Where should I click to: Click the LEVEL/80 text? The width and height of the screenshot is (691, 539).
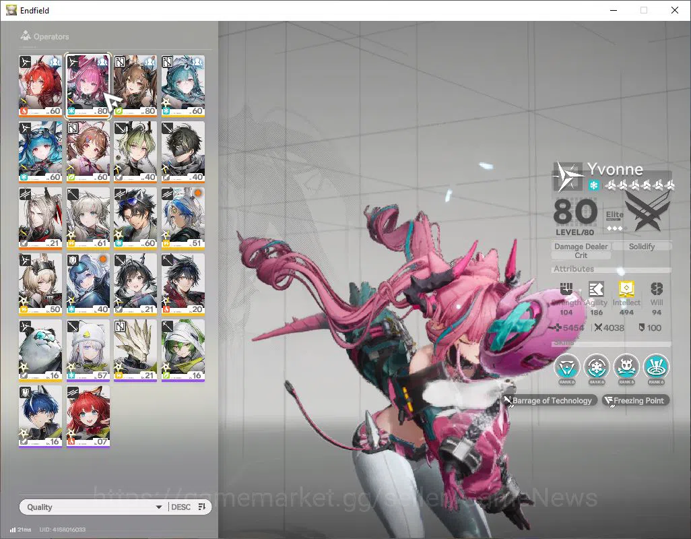click(574, 232)
